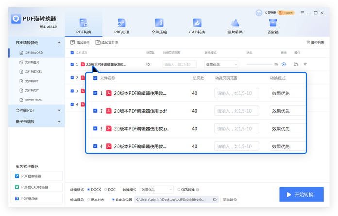Select the 图片转换 tab

[235, 26]
